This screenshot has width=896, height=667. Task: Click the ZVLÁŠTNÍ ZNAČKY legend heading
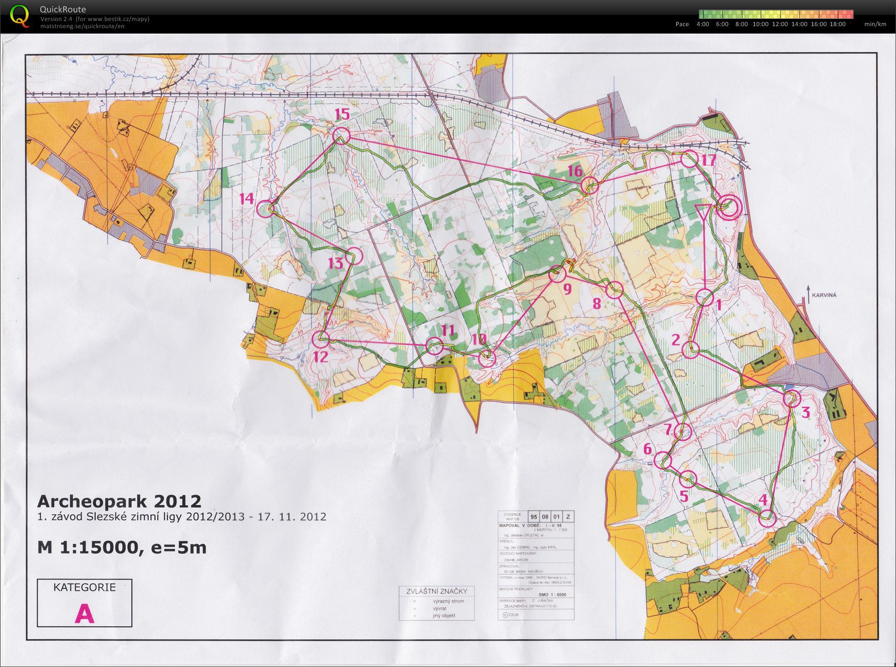coord(437,591)
